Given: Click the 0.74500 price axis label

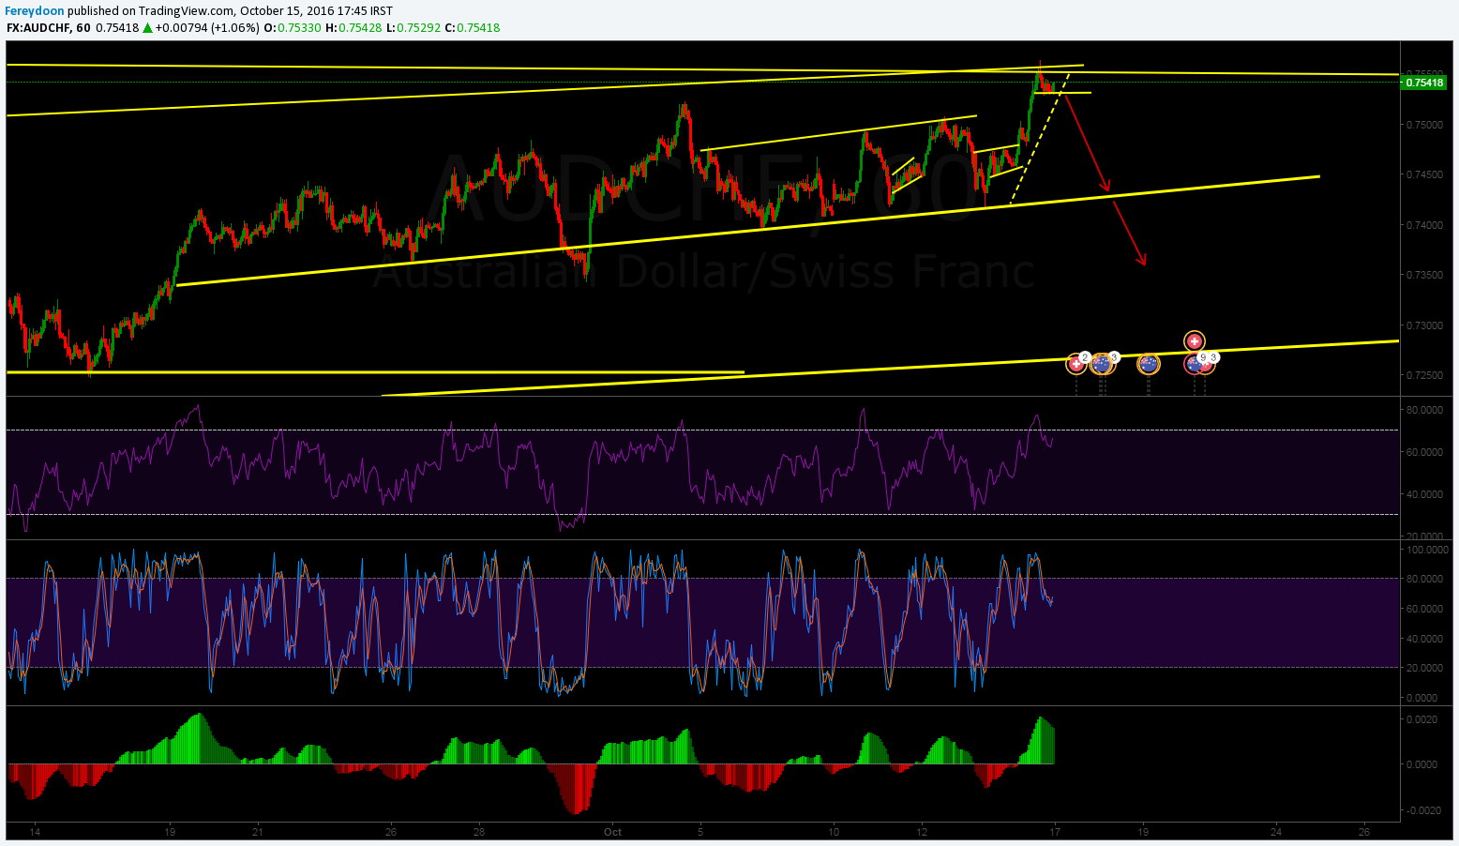Looking at the screenshot, I should 1423,174.
